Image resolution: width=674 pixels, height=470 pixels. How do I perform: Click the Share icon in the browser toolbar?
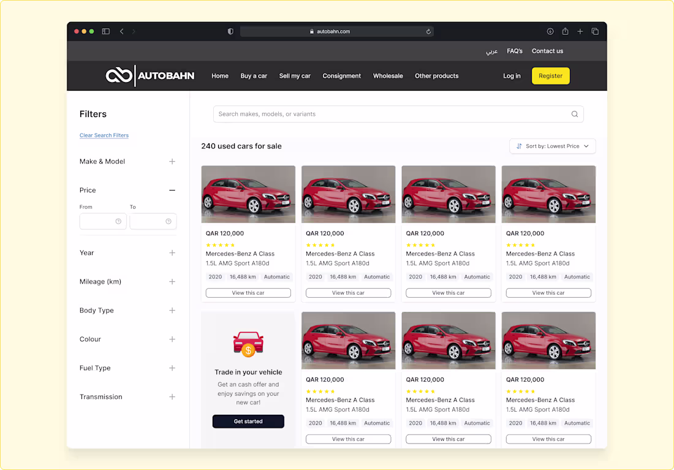click(x=564, y=31)
